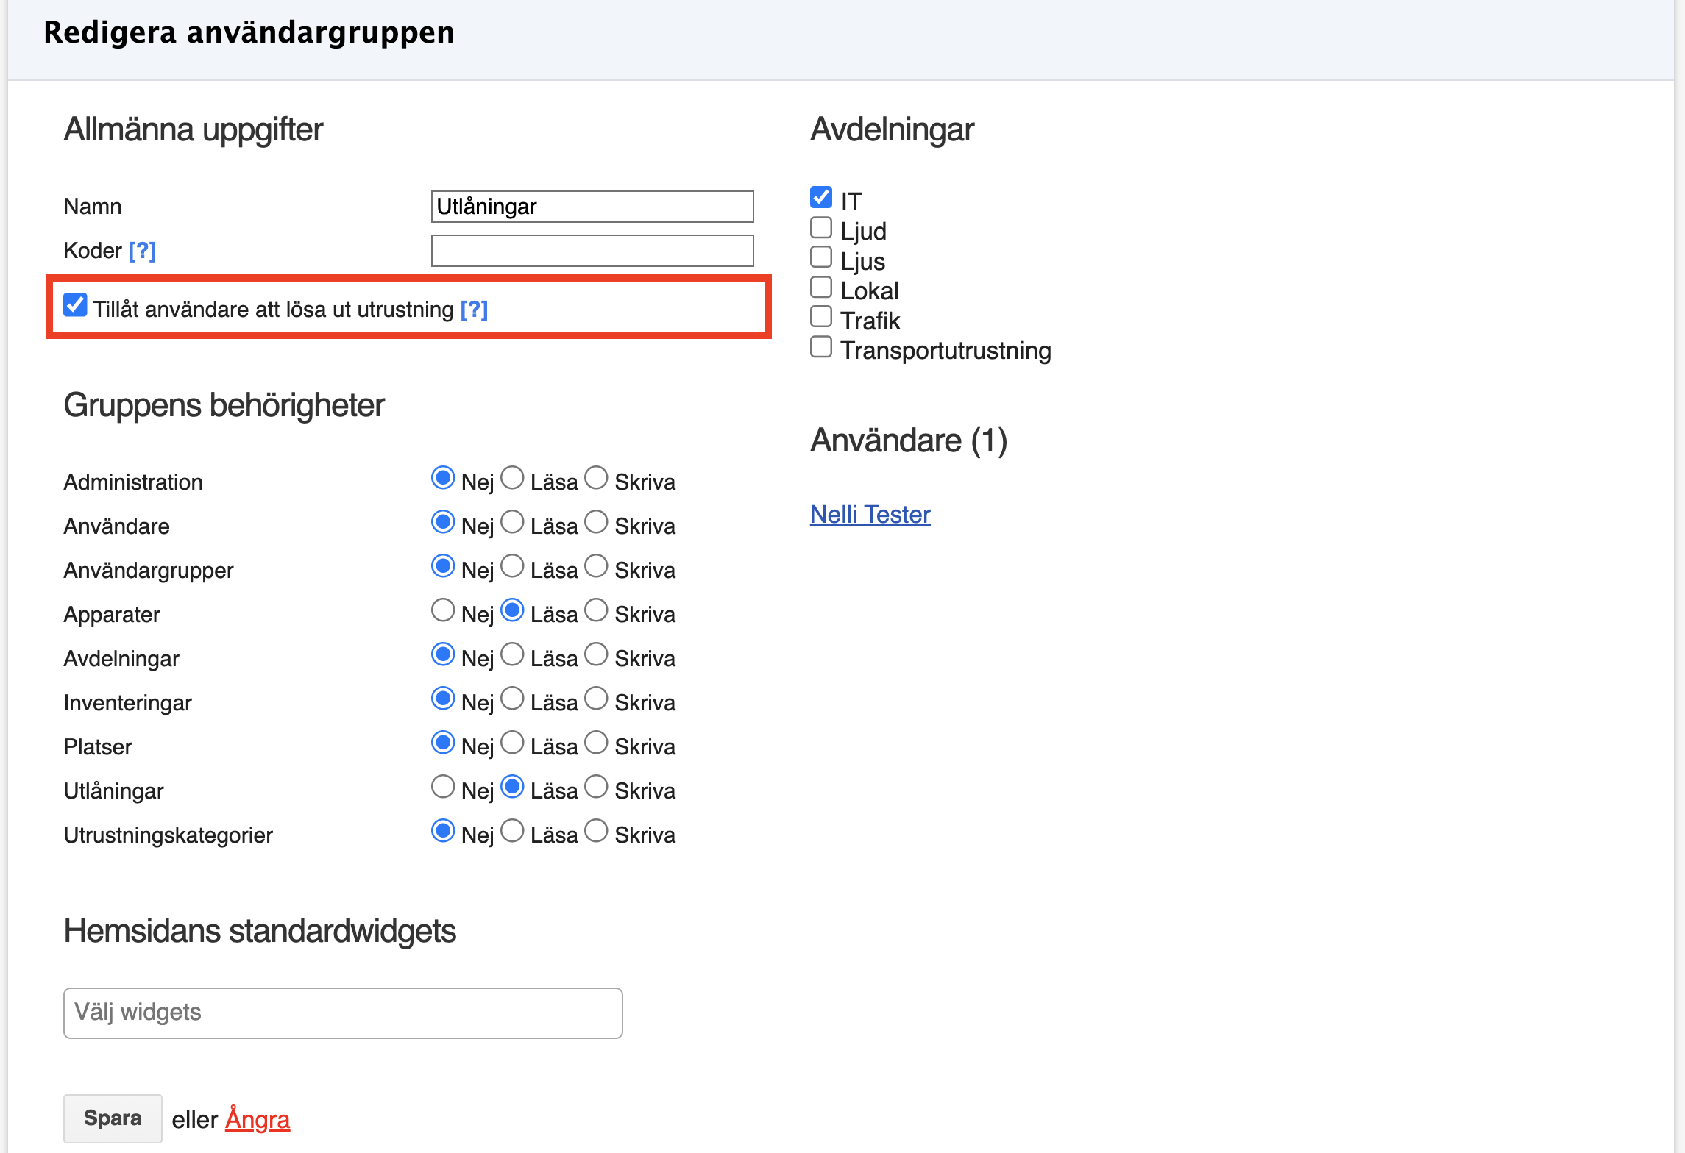
Task: Check the Transportutrustning department
Action: pyautogui.click(x=821, y=346)
